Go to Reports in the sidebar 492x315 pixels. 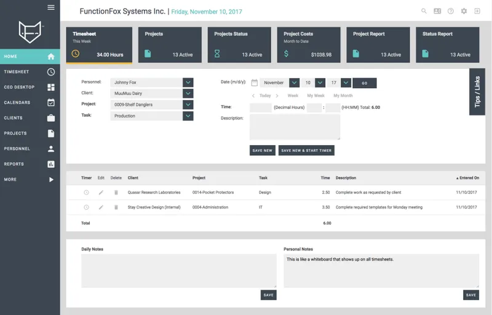tap(30, 164)
